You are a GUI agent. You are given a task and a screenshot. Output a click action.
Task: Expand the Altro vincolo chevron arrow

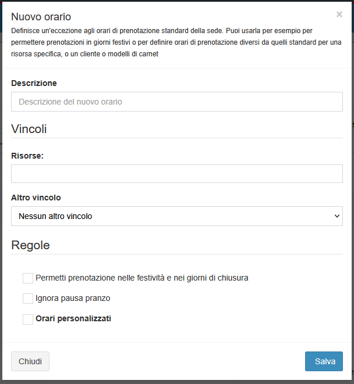pyautogui.click(x=337, y=216)
